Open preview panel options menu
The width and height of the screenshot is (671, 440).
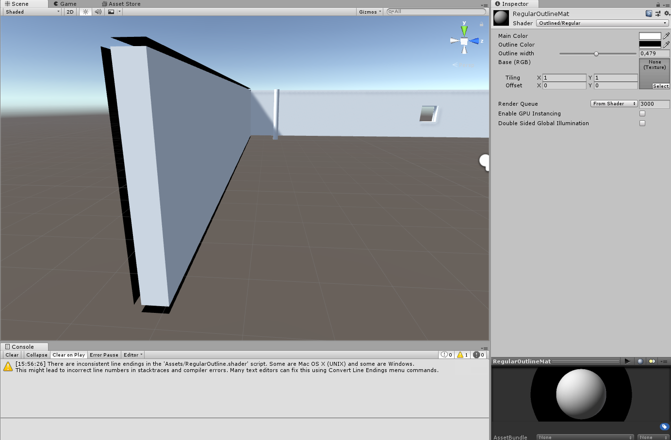click(665, 362)
